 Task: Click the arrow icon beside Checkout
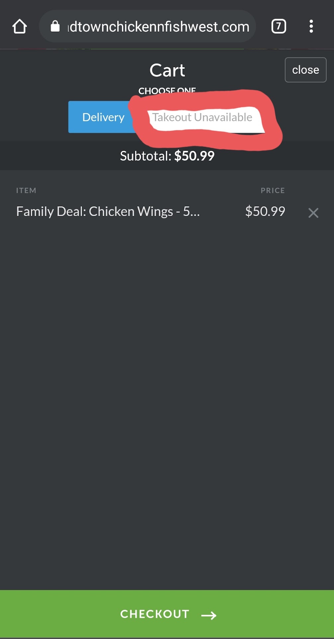[209, 615]
